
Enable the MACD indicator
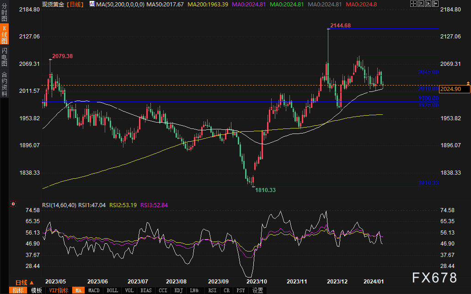(94, 290)
